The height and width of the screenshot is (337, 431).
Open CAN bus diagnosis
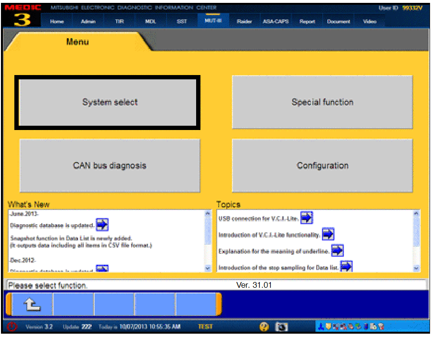click(110, 165)
